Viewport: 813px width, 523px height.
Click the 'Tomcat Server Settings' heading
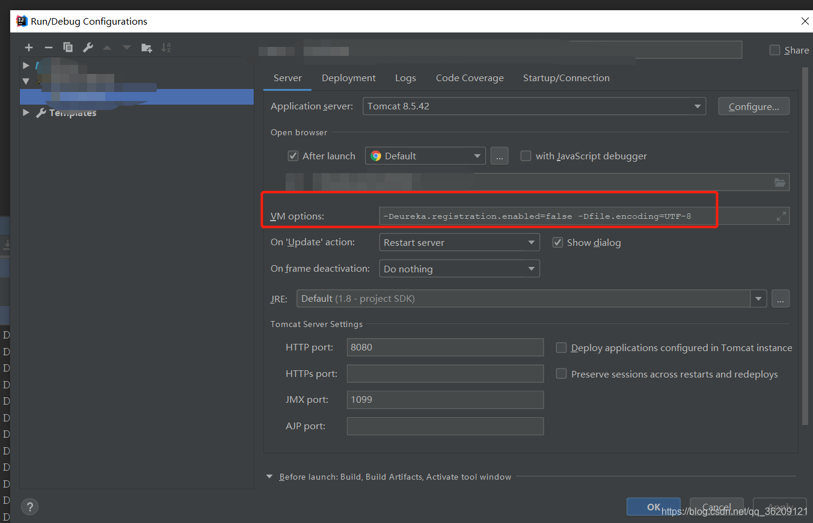(316, 324)
